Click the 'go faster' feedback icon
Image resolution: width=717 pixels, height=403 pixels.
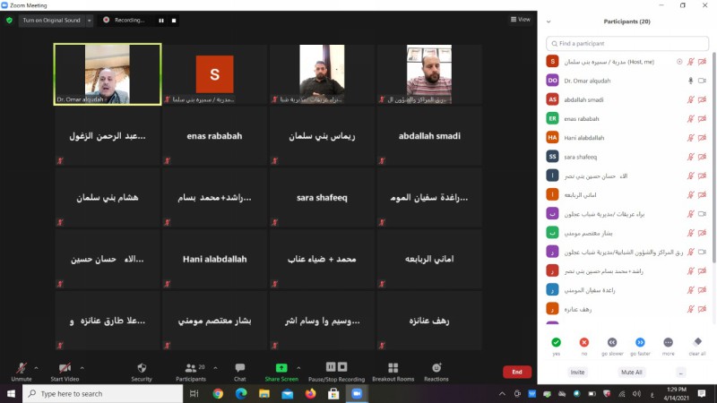(x=640, y=342)
